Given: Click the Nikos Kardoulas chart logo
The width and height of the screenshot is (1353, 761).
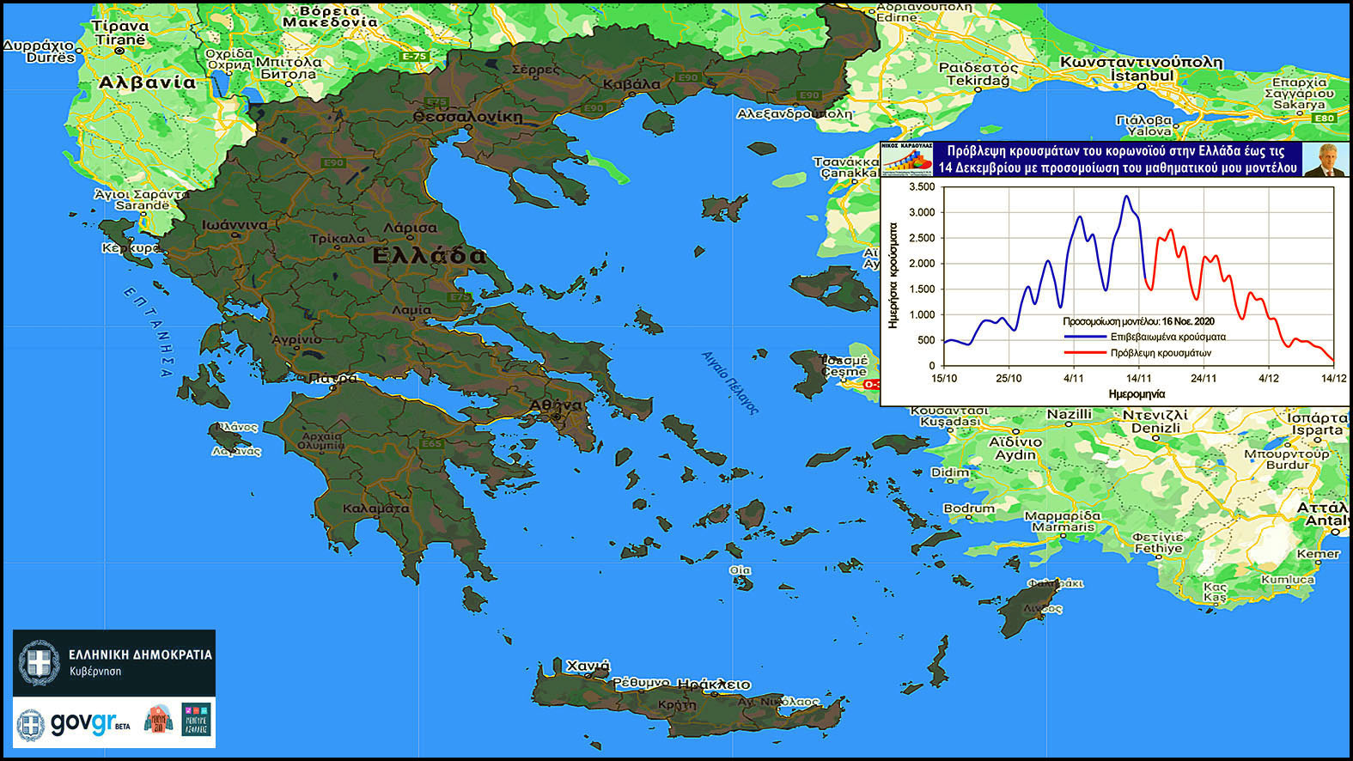Looking at the screenshot, I should coord(906,159).
